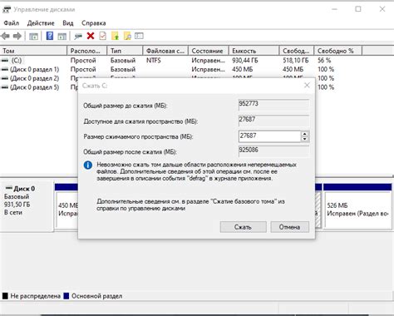Open the Вид menu
This screenshot has width=394, height=316.
[x=68, y=23]
